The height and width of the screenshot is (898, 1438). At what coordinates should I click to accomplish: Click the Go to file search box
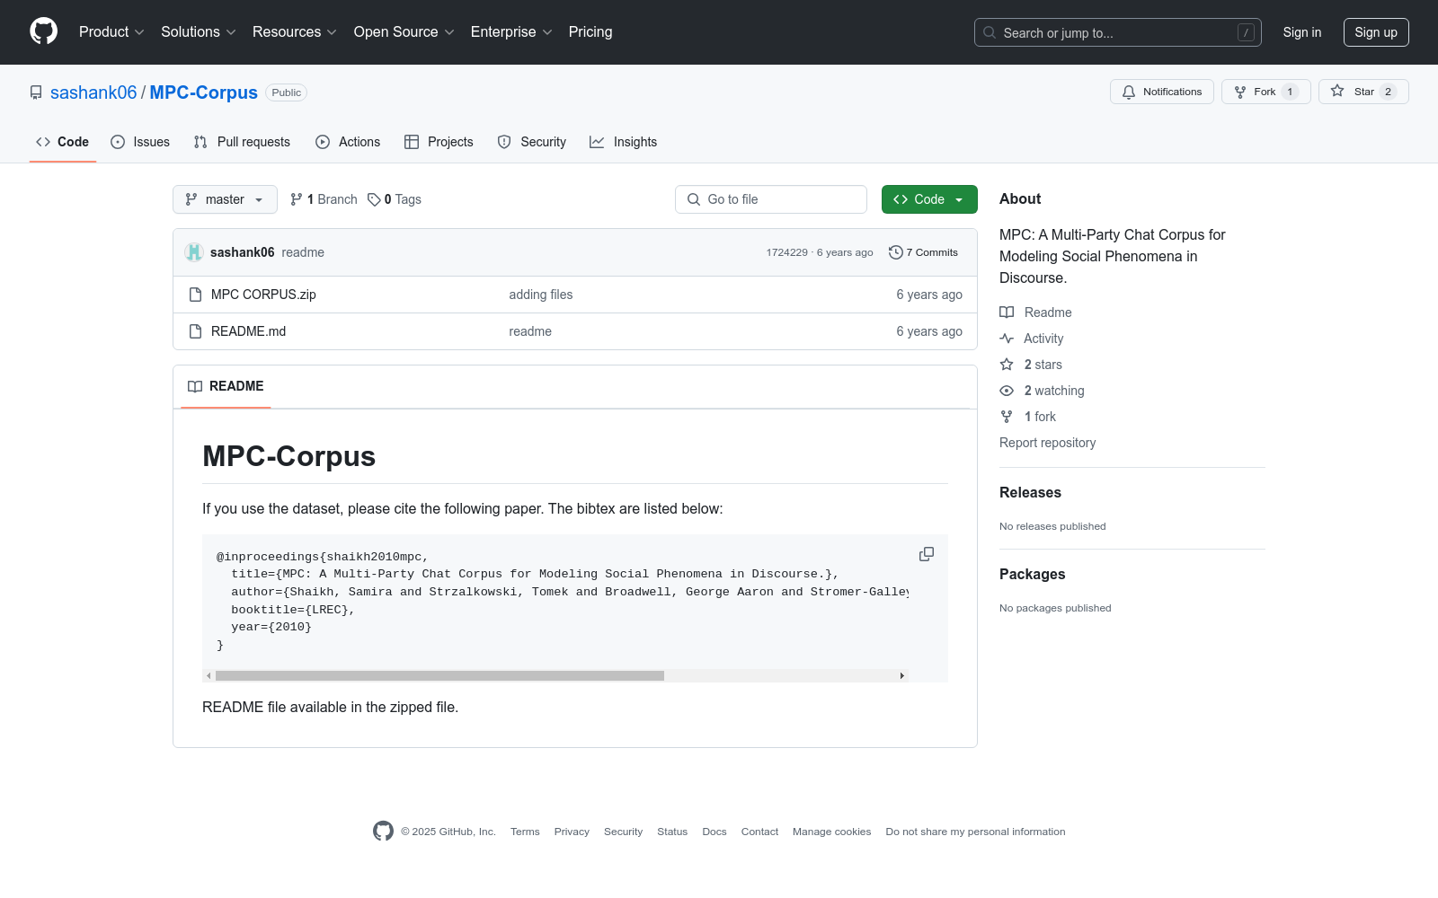pyautogui.click(x=771, y=199)
